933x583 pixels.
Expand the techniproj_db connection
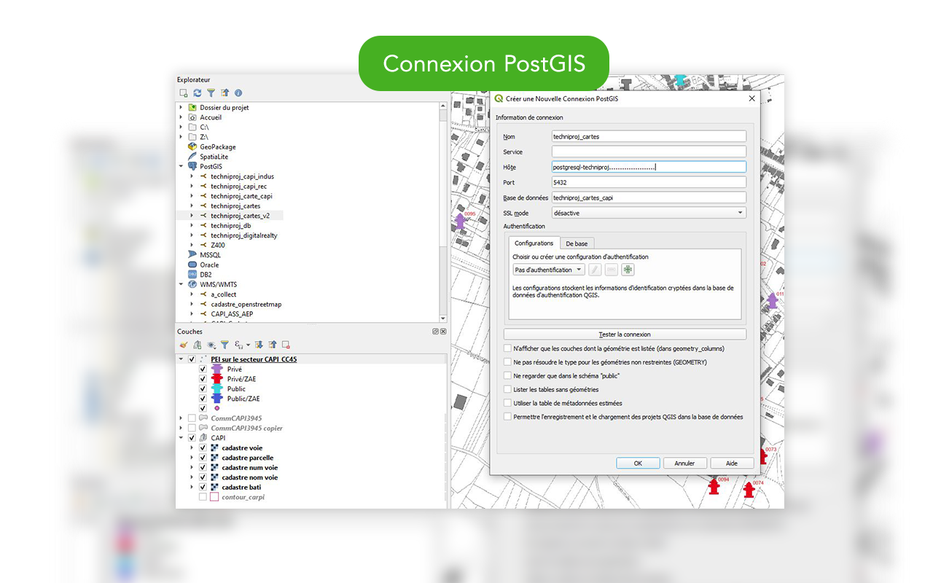[x=192, y=226]
